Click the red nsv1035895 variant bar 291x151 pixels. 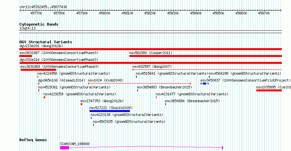click(x=269, y=90)
